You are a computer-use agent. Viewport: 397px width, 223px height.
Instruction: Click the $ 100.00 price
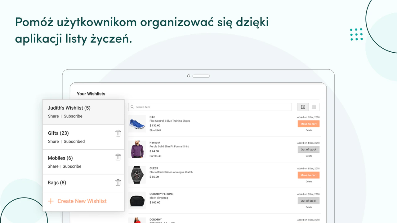155,203
